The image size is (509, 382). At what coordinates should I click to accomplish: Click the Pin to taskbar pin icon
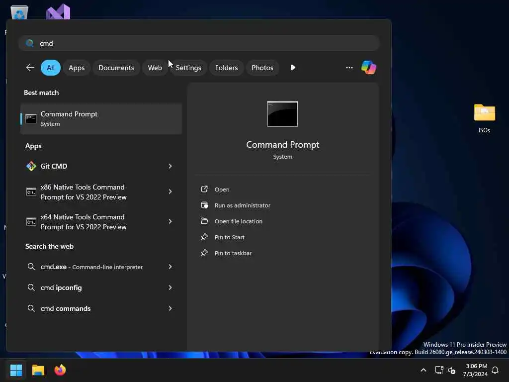point(204,253)
